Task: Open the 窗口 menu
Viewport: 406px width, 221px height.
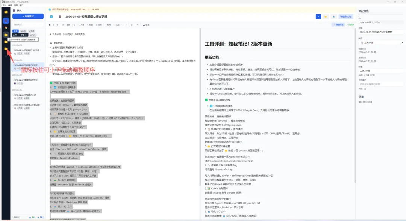Action: (21, 5)
